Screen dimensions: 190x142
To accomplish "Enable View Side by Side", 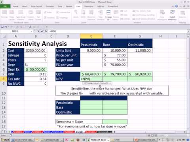I will (142, 11).
